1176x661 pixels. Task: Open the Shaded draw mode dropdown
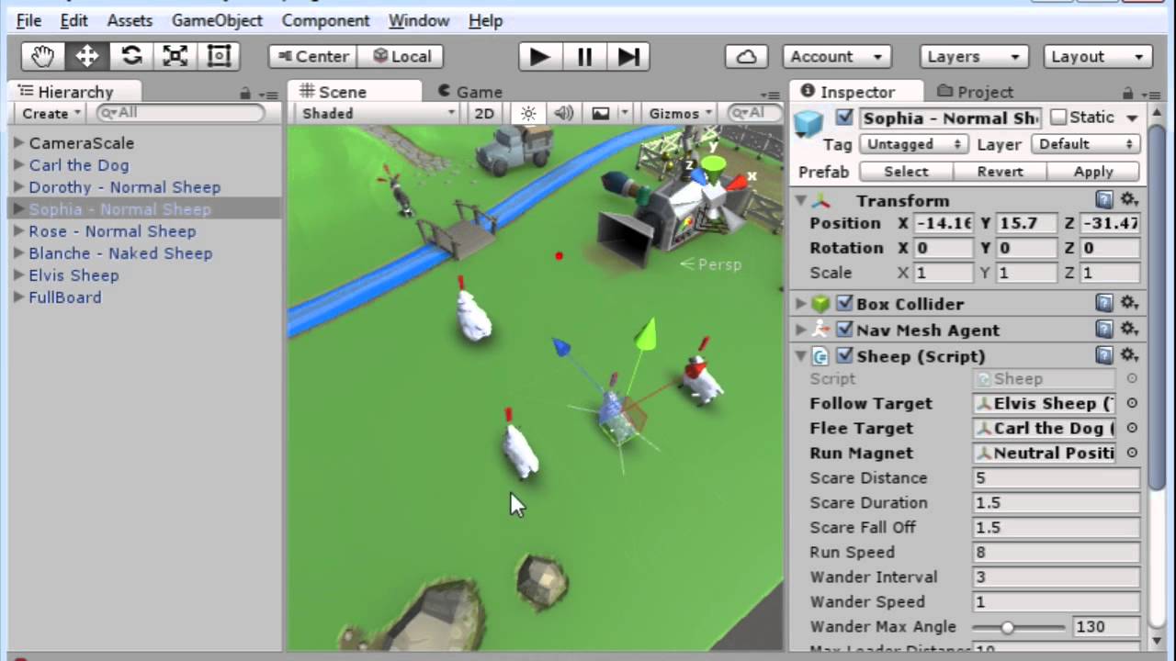click(x=378, y=113)
